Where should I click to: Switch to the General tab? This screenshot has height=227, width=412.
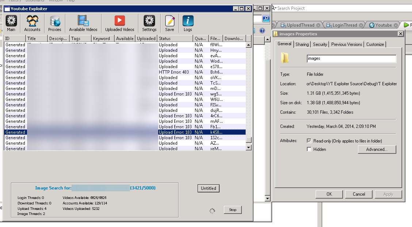tap(284, 44)
